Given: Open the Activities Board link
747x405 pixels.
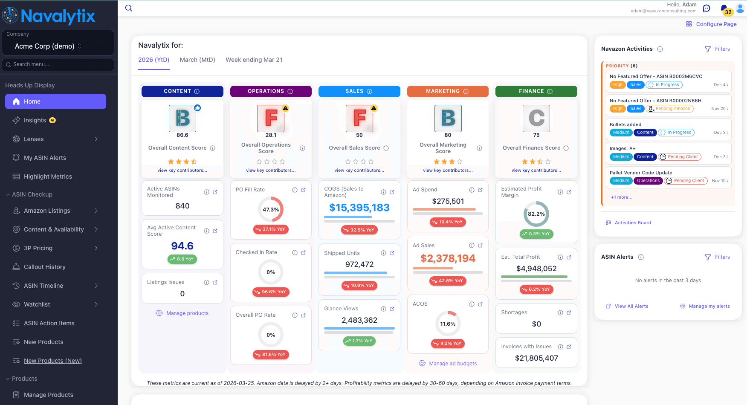Looking at the screenshot, I should click(x=633, y=222).
